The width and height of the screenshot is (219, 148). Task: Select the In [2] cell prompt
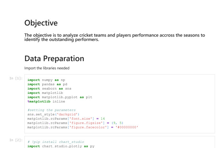[16, 140]
